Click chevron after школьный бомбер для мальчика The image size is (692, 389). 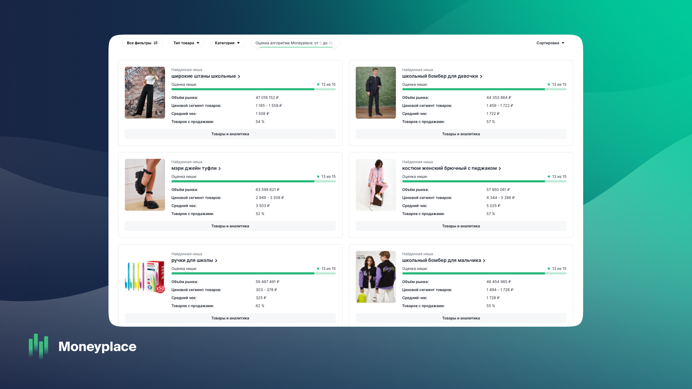pyautogui.click(x=484, y=261)
